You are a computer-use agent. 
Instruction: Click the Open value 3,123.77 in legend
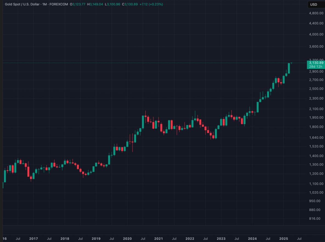point(78,4)
